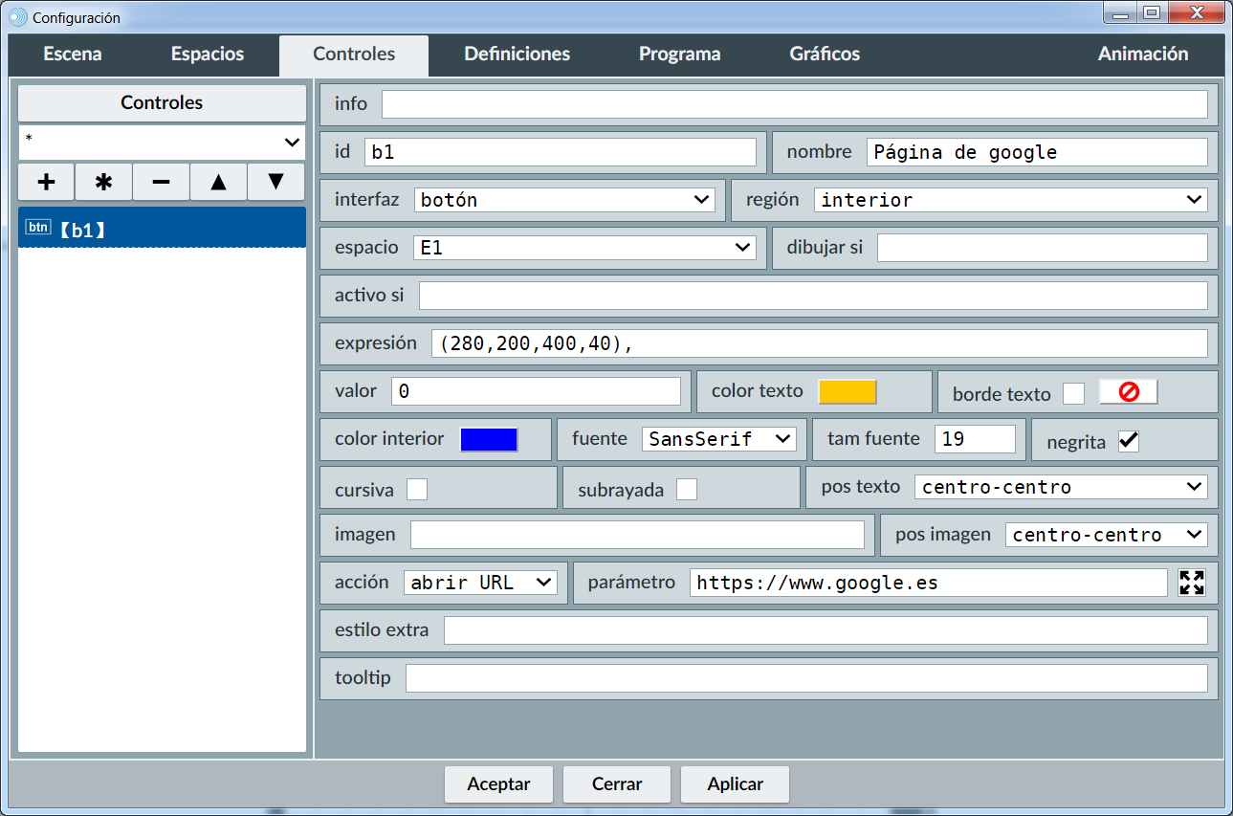Open the interfaz dropdown showing botón

click(564, 200)
